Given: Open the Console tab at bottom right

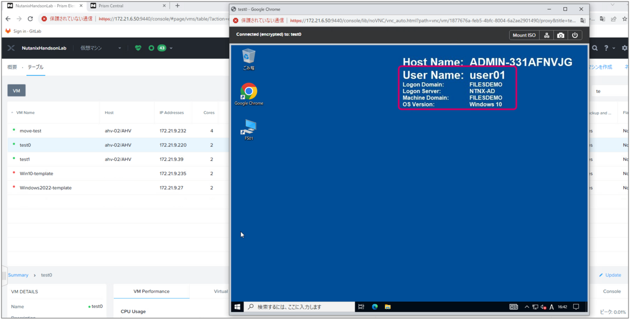Looking at the screenshot, I should (612, 291).
